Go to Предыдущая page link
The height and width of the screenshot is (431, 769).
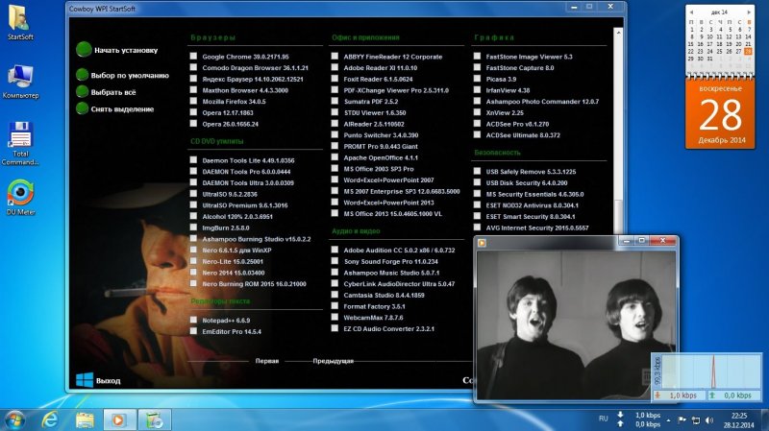pyautogui.click(x=333, y=361)
